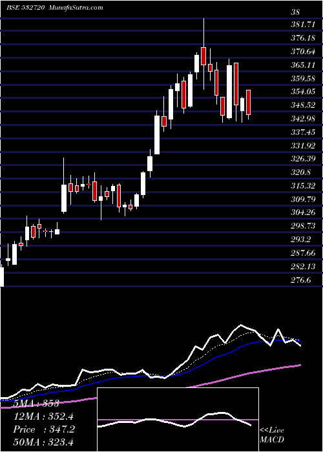This screenshot has width=323, height=452.
Task: Click the 320.8 price axis label
Action: [x=301, y=172]
